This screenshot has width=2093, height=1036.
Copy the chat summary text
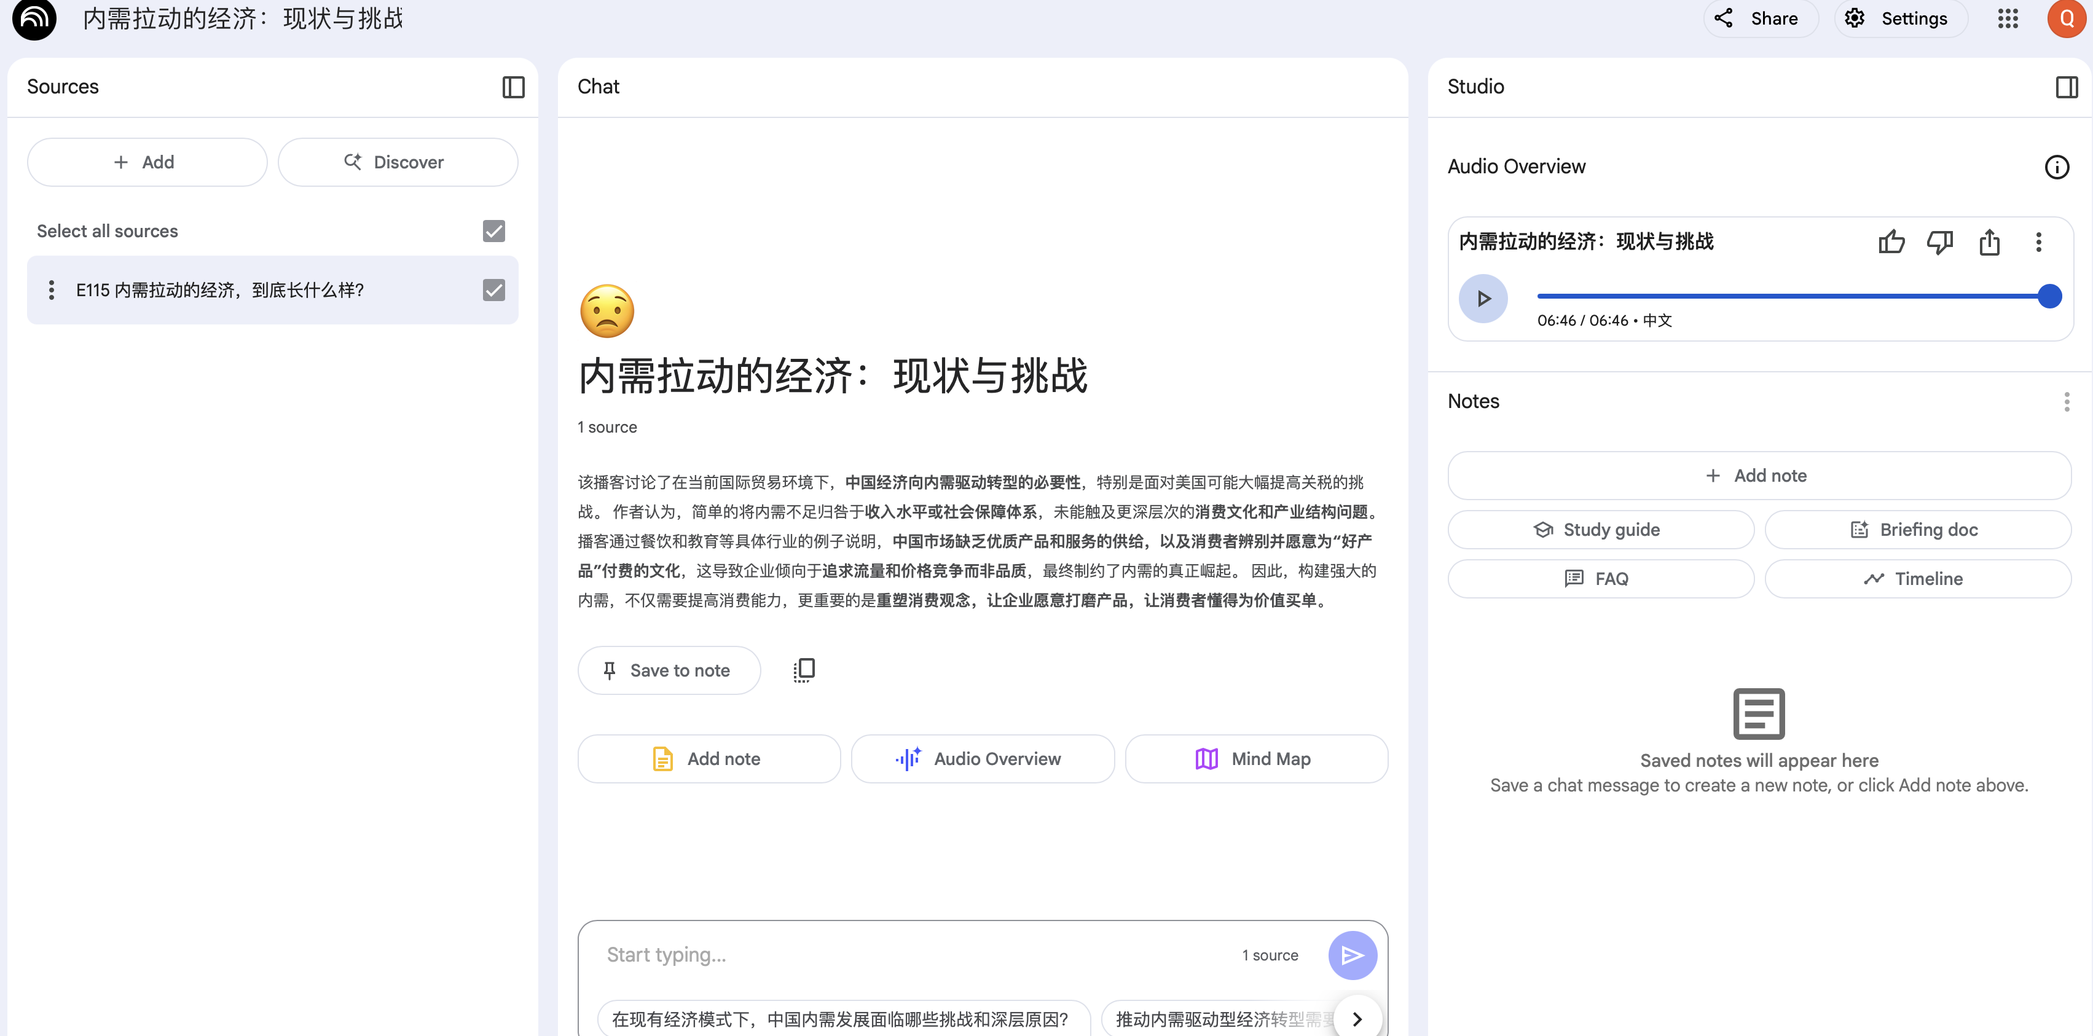click(804, 670)
